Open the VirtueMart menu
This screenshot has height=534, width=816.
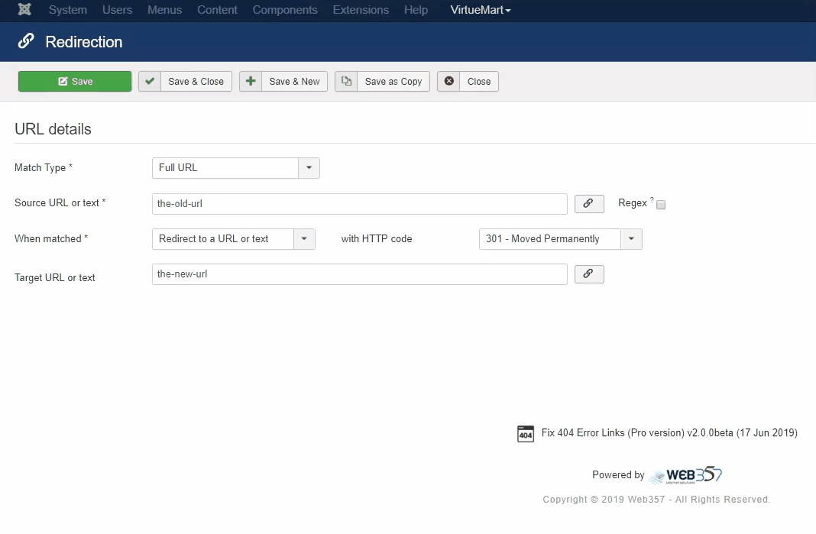(x=481, y=10)
